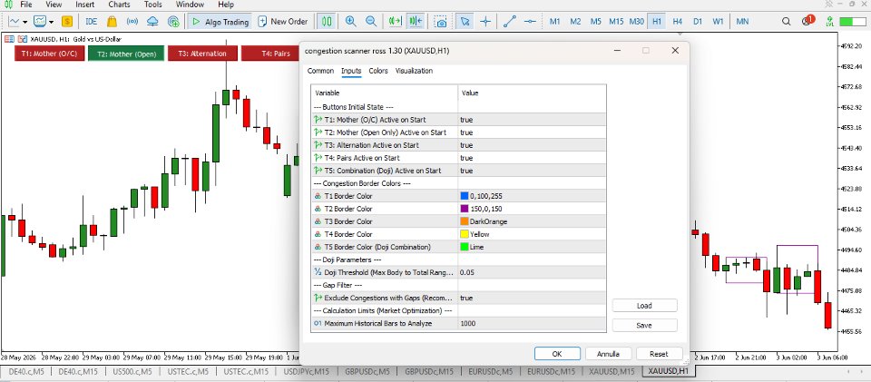
Task: Select T4 Pairs Active value true
Action: tap(532, 158)
